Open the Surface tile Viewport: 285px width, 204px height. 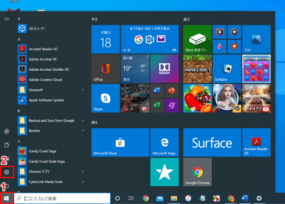(x=212, y=143)
